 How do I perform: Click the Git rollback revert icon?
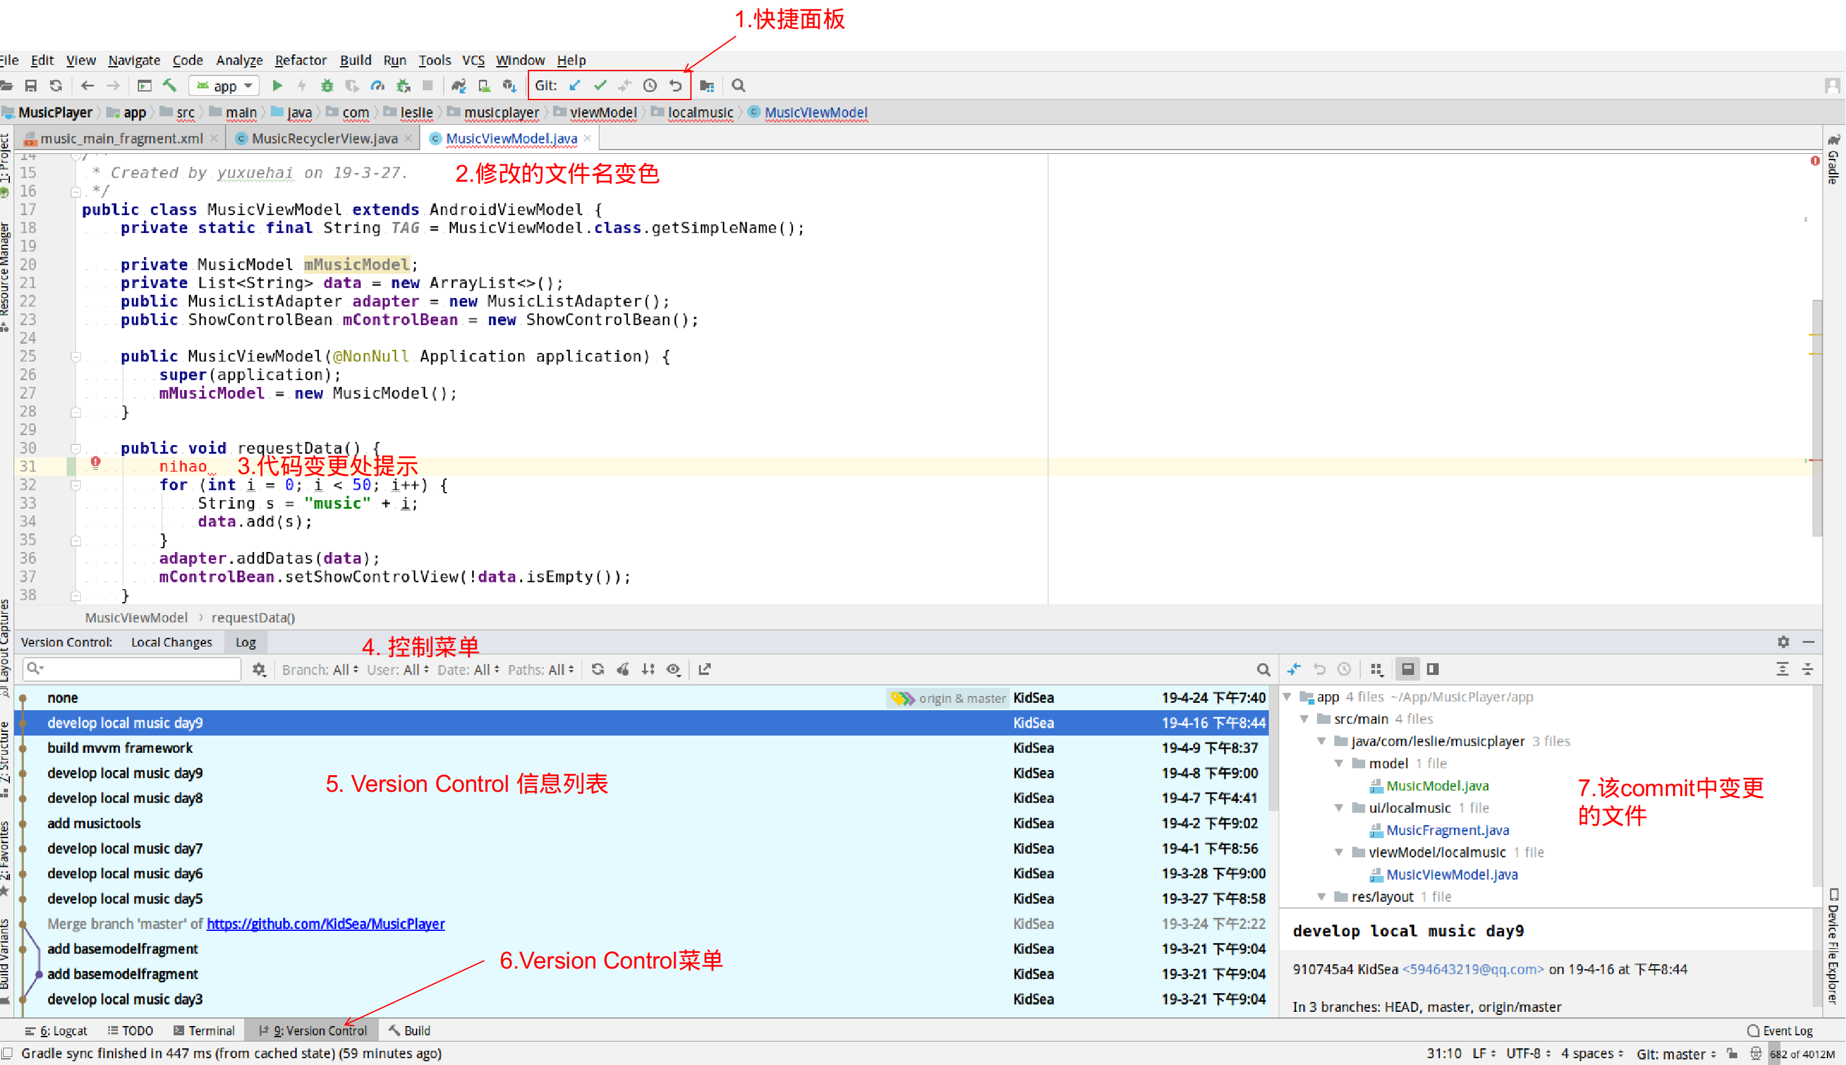click(x=675, y=85)
